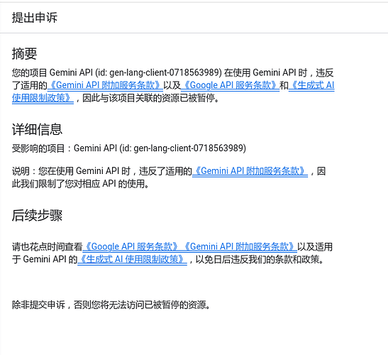The height and width of the screenshot is (355, 388).
Task: Click the 提出申诉 page title
Action: click(35, 18)
